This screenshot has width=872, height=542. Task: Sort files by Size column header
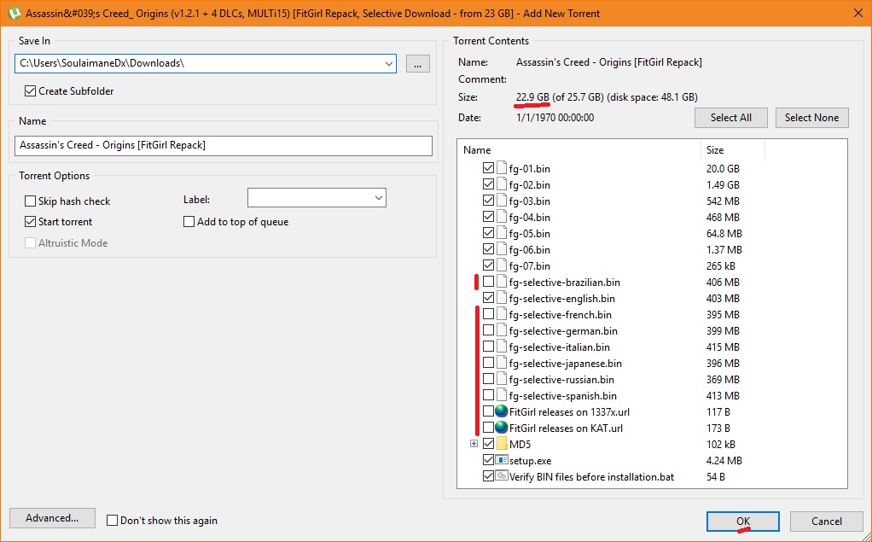[733, 149]
